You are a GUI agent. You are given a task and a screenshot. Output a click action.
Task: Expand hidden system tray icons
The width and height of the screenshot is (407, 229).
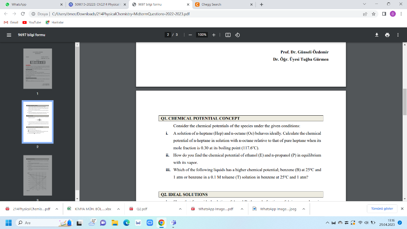pos(328,223)
